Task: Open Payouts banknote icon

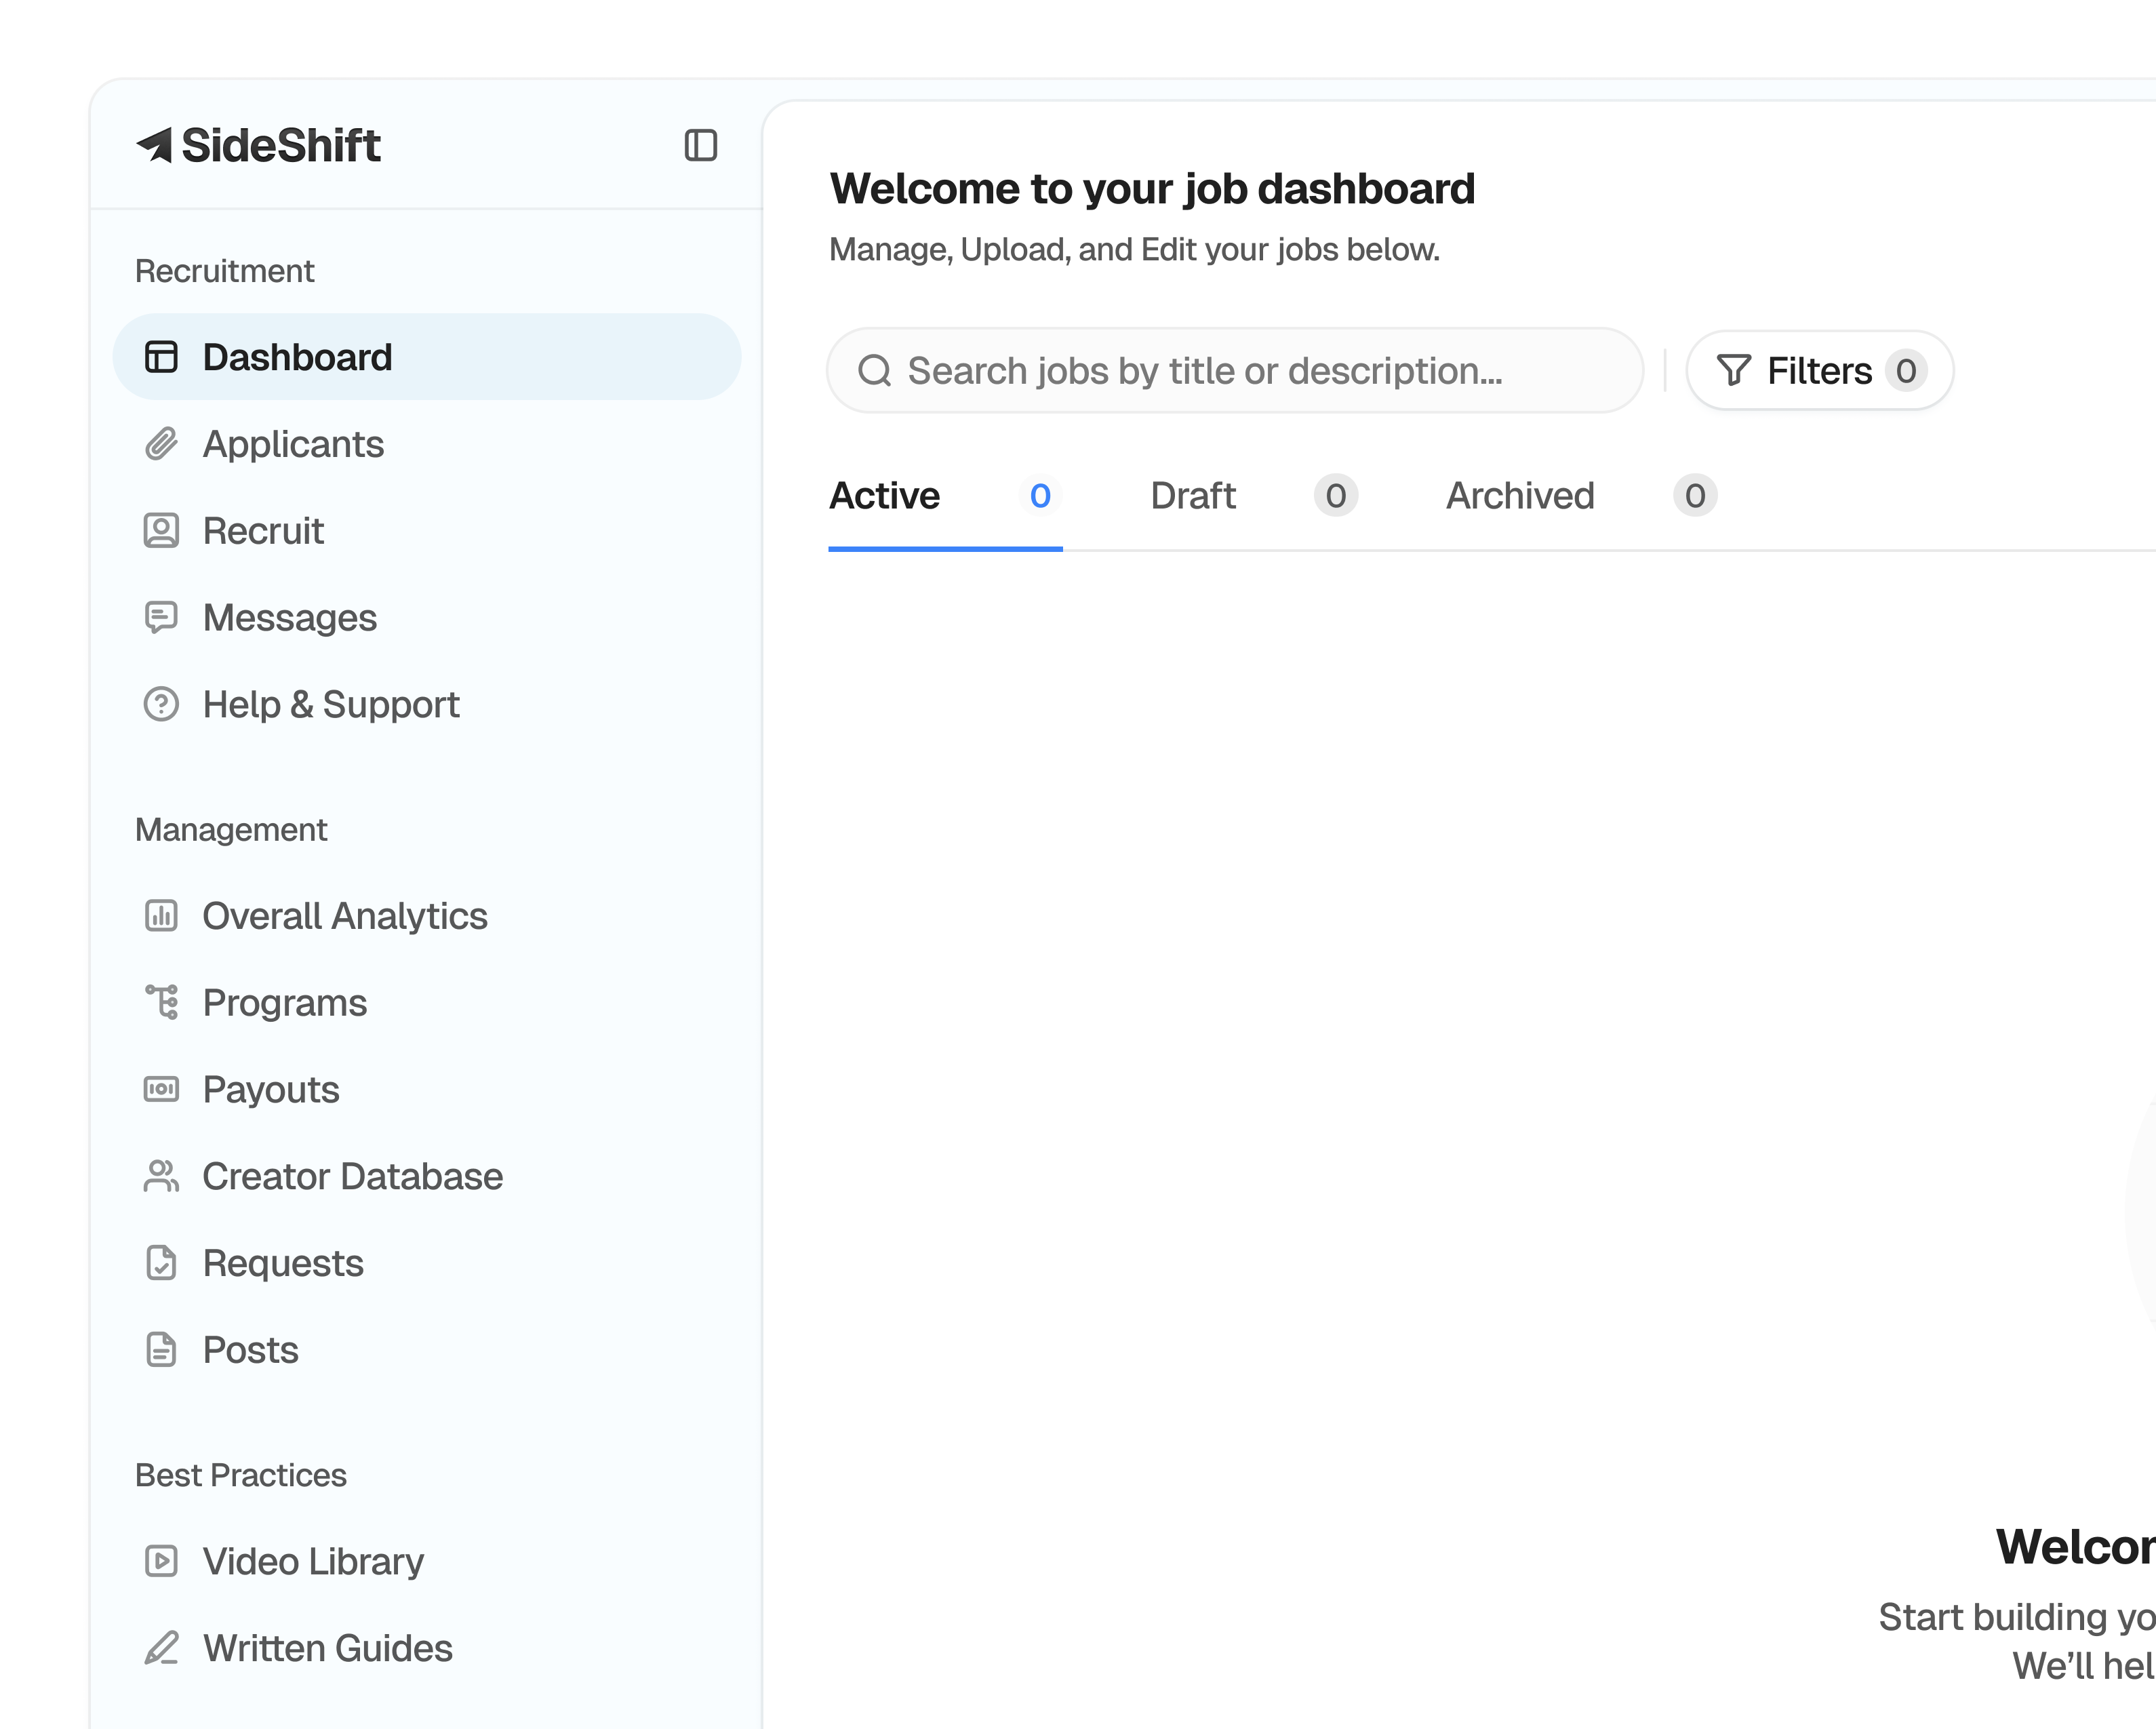Action: pyautogui.click(x=161, y=1089)
